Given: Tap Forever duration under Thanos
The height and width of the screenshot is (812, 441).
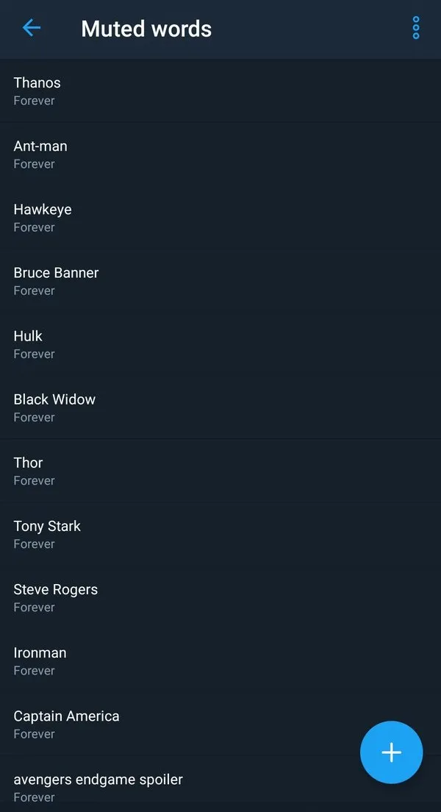Looking at the screenshot, I should (x=35, y=101).
